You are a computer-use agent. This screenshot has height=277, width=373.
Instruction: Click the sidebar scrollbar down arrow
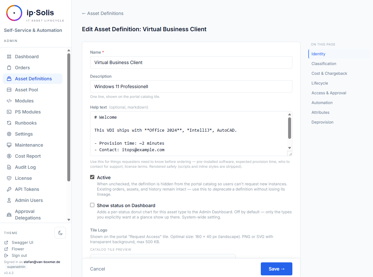pyautogui.click(x=69, y=220)
